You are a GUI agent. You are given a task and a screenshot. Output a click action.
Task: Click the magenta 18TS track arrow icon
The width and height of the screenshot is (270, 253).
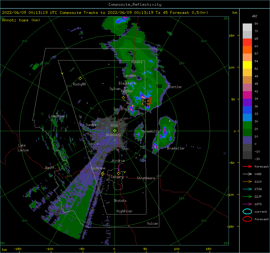247,204
